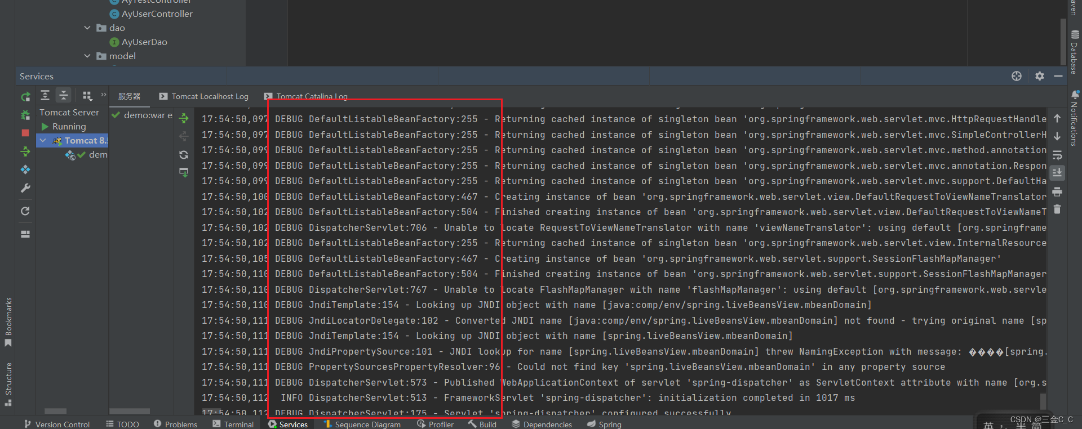Open the Problems tool window

coord(175,424)
